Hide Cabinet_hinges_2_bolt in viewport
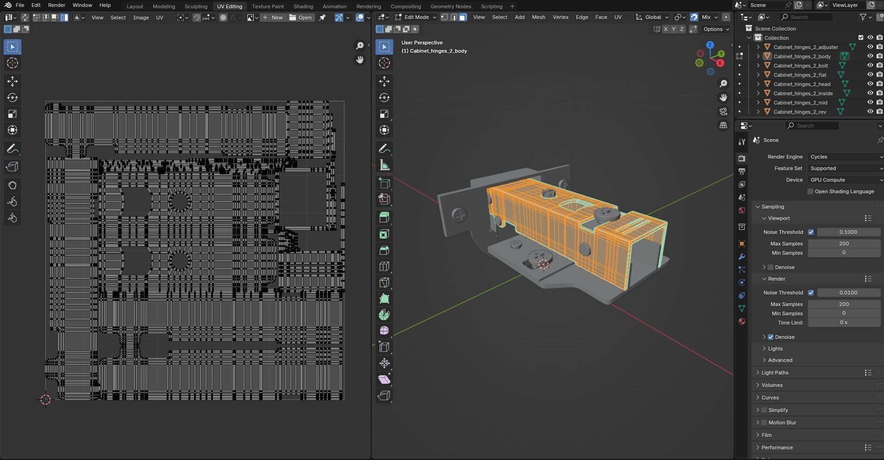Screen dimensions: 884x460 click(x=870, y=66)
